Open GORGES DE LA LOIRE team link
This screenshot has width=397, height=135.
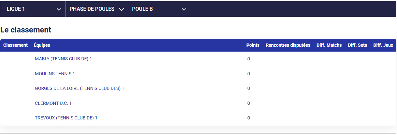[x=79, y=88]
